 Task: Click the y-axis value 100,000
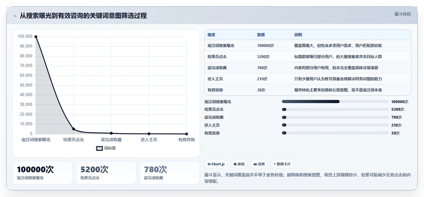pos(25,36)
